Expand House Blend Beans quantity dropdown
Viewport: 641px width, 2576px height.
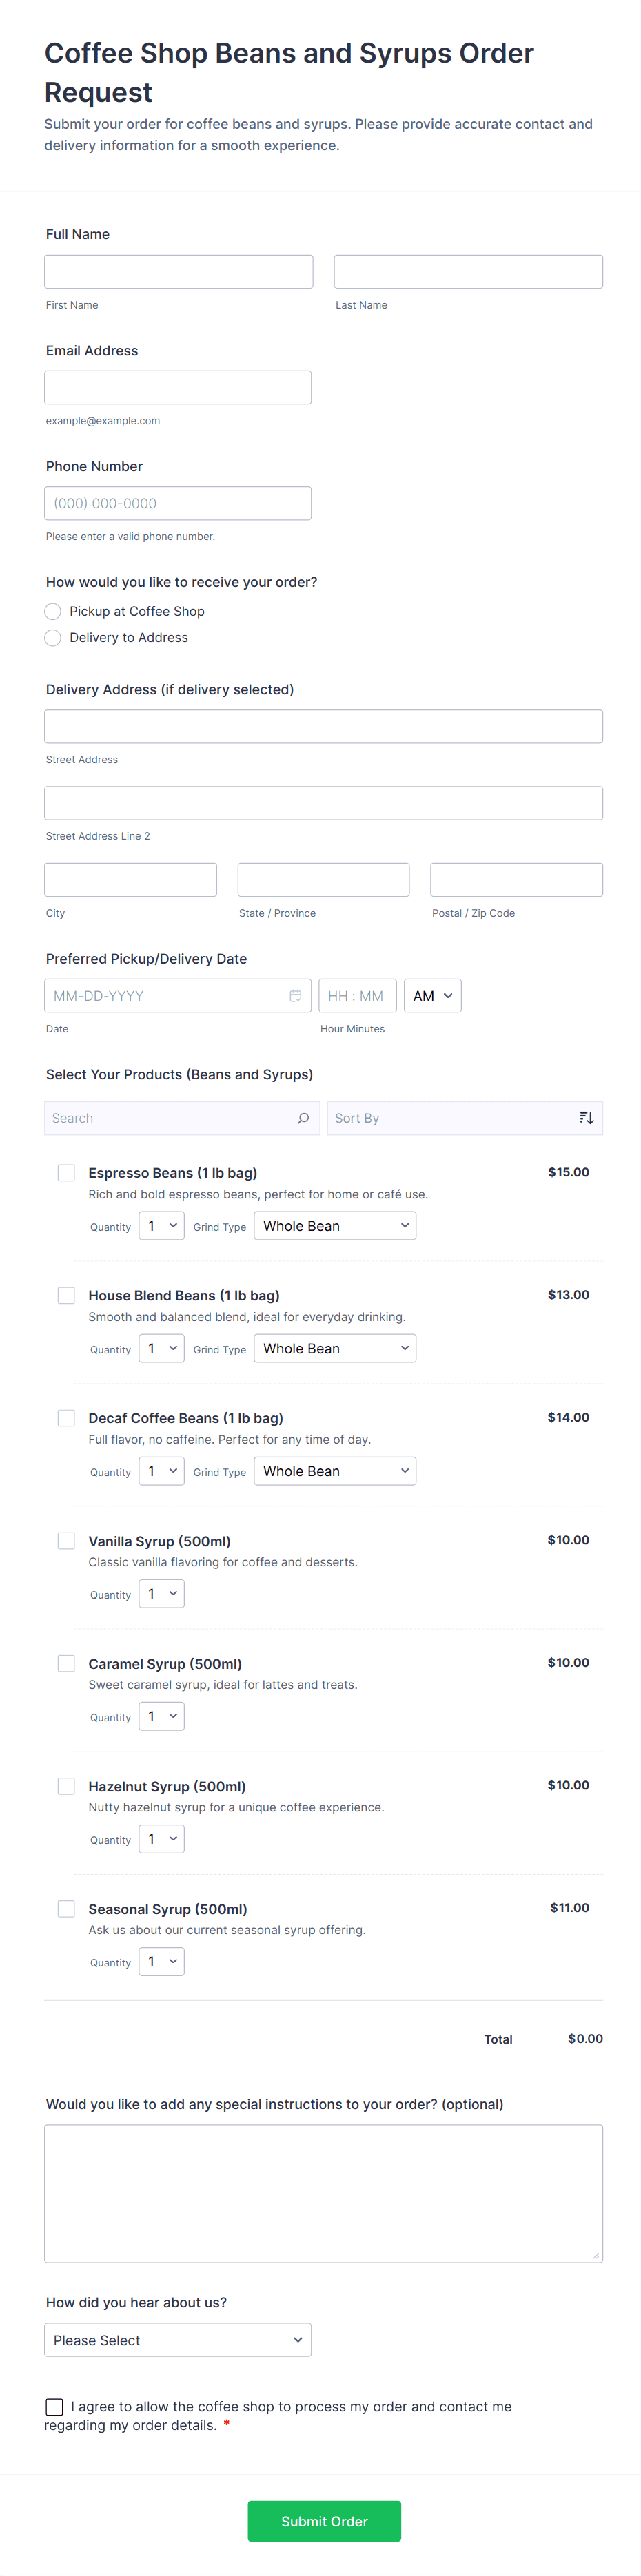(161, 1349)
